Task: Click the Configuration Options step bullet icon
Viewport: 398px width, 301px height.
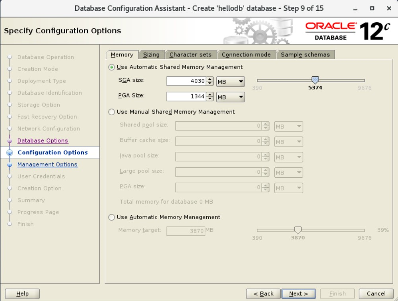Action: pos(10,153)
